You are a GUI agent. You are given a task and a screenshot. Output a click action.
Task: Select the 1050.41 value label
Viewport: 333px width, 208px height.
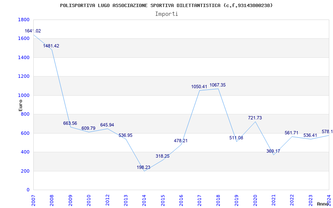[x=199, y=87]
